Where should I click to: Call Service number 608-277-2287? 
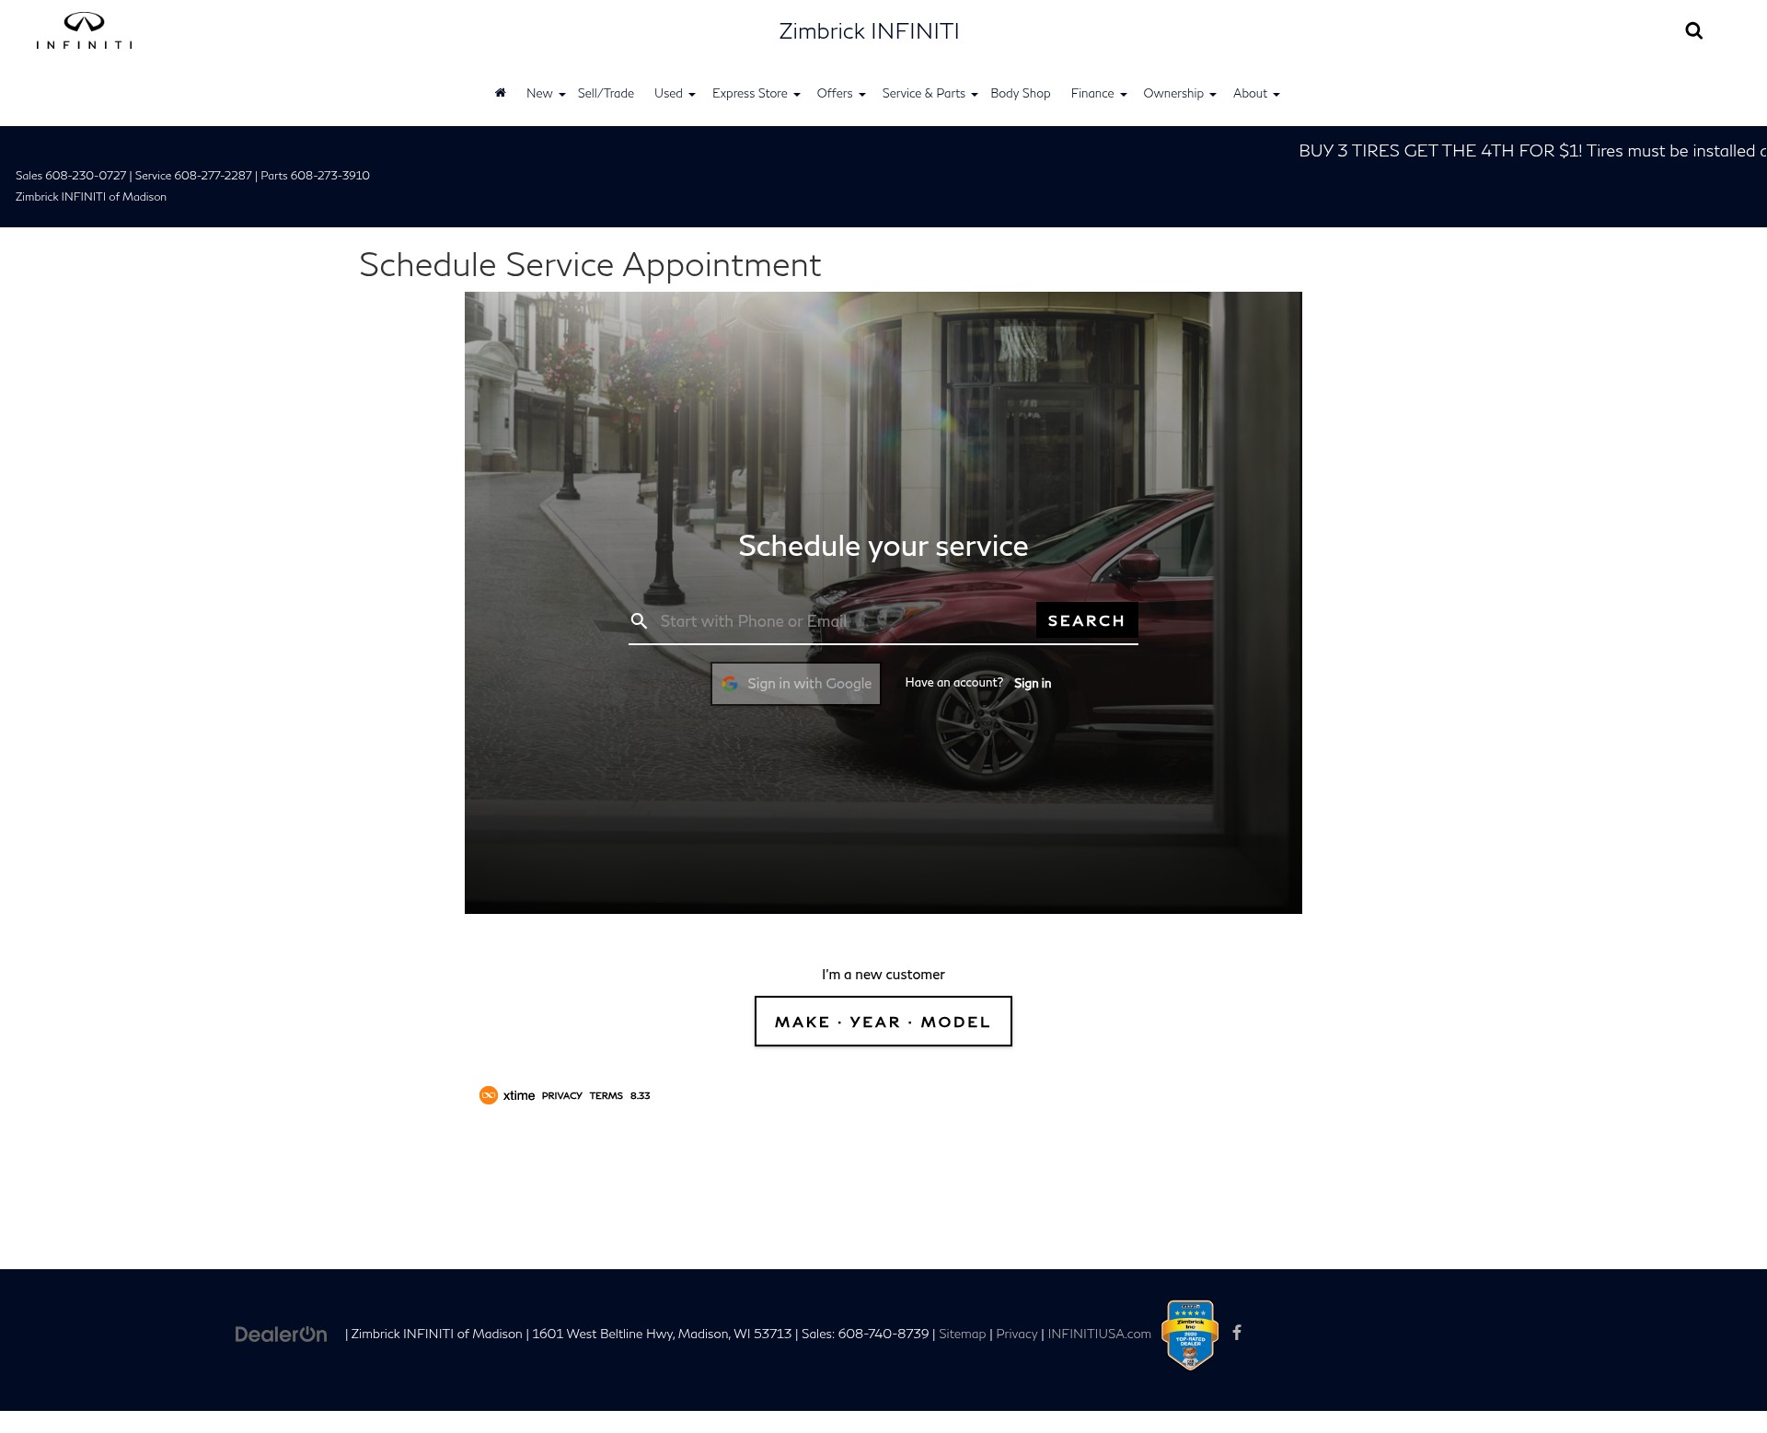(213, 176)
